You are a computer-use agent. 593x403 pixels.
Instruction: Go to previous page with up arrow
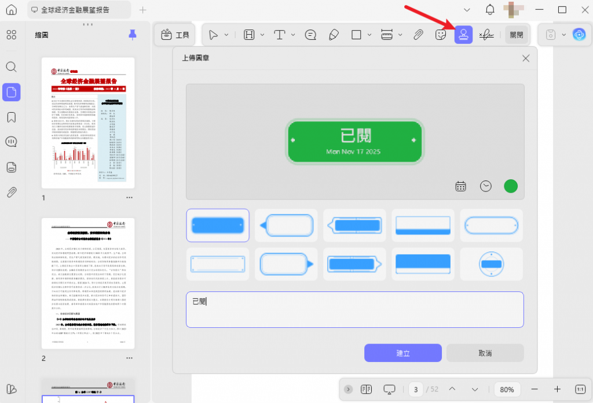tap(452, 389)
